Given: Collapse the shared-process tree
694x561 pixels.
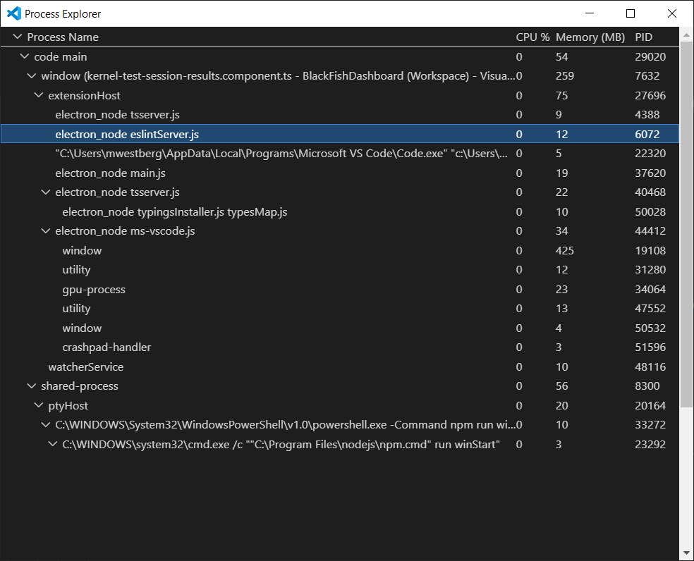Looking at the screenshot, I should click(x=31, y=386).
